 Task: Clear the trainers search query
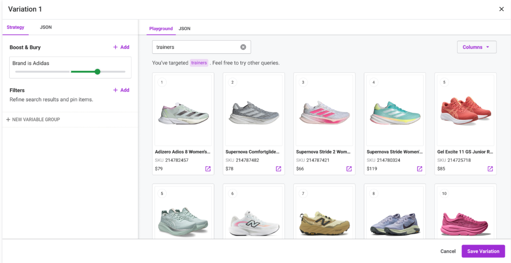point(243,47)
